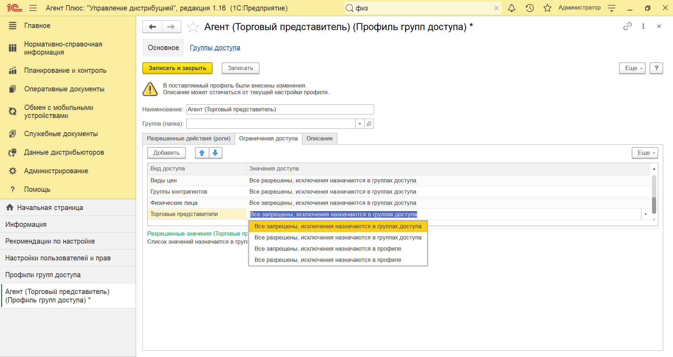
Task: Switch to Описание tab
Action: tap(319, 139)
